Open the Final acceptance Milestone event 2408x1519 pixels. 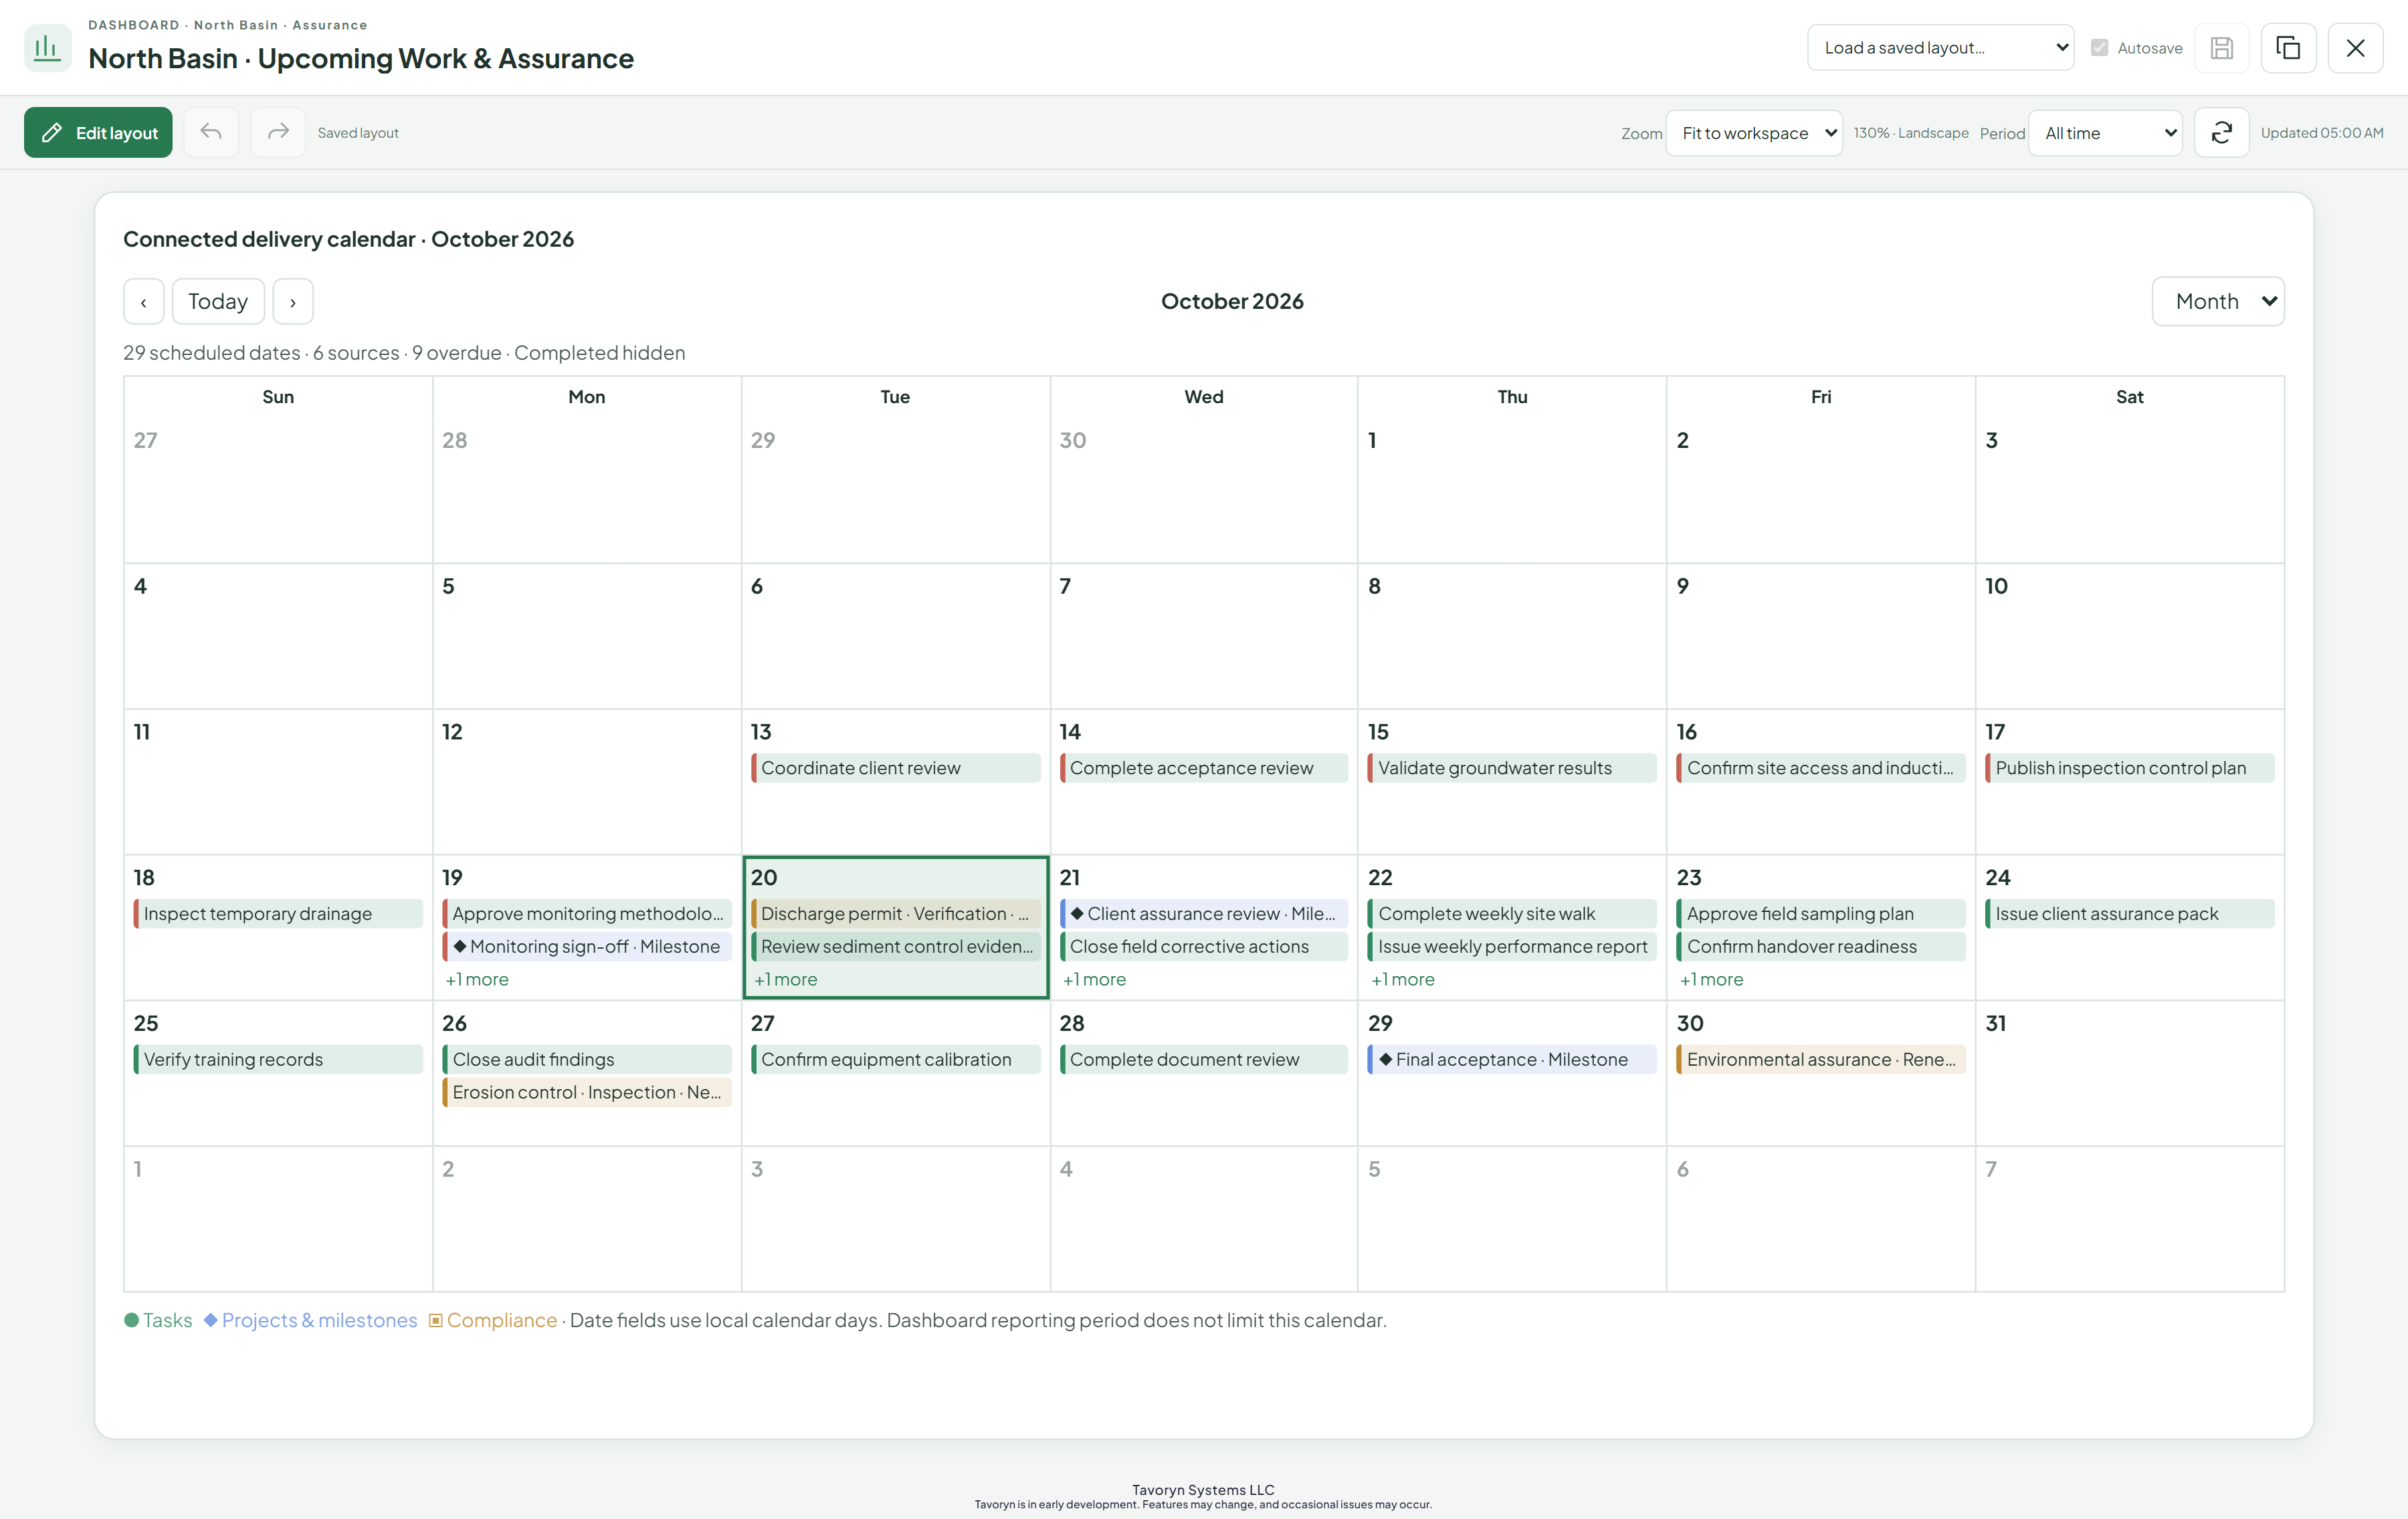1512,1059
